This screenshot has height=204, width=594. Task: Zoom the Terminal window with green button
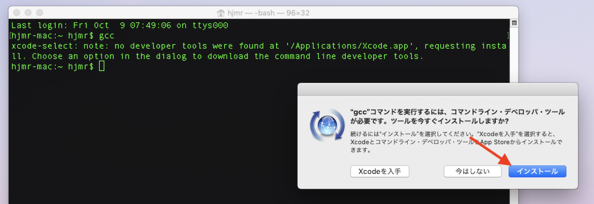tap(39, 13)
